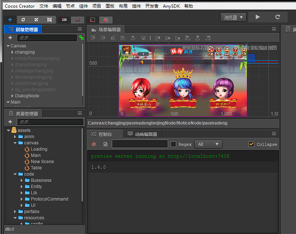Enable the Regex checkbox
Screen dimensions: 296x234
coord(173,145)
